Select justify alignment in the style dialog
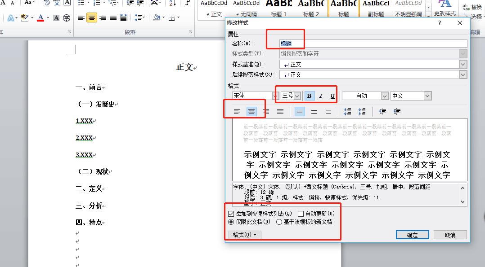 (280, 111)
